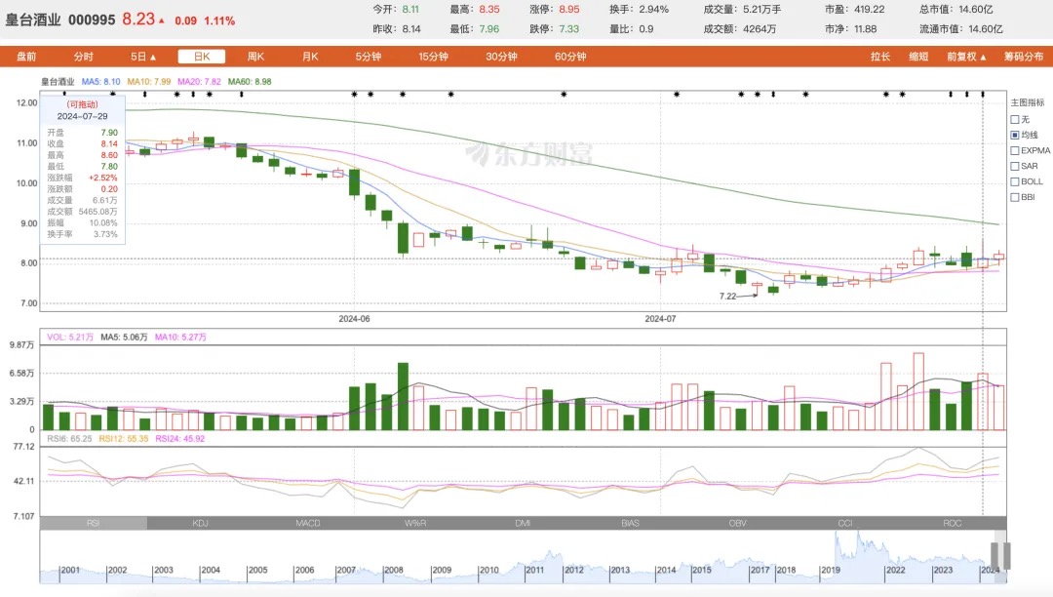Click 缩短 to shorten the chart
Viewport: 1053px width, 597px height.
(x=918, y=57)
